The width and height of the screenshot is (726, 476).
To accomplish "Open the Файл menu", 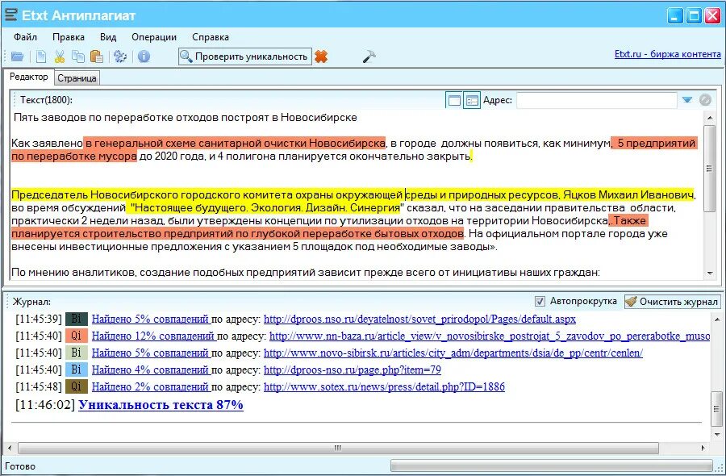I will [x=26, y=37].
